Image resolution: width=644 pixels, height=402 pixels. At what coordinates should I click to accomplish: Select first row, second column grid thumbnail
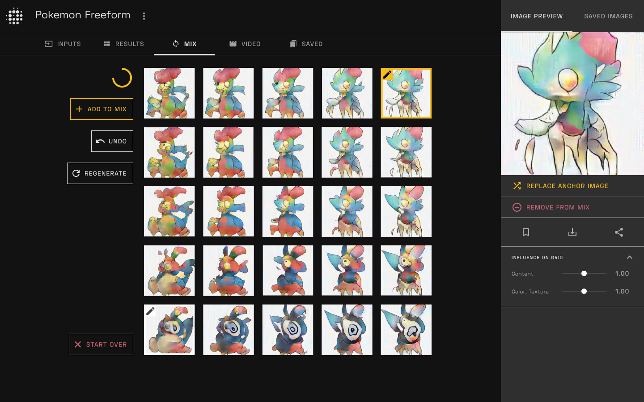point(229,93)
